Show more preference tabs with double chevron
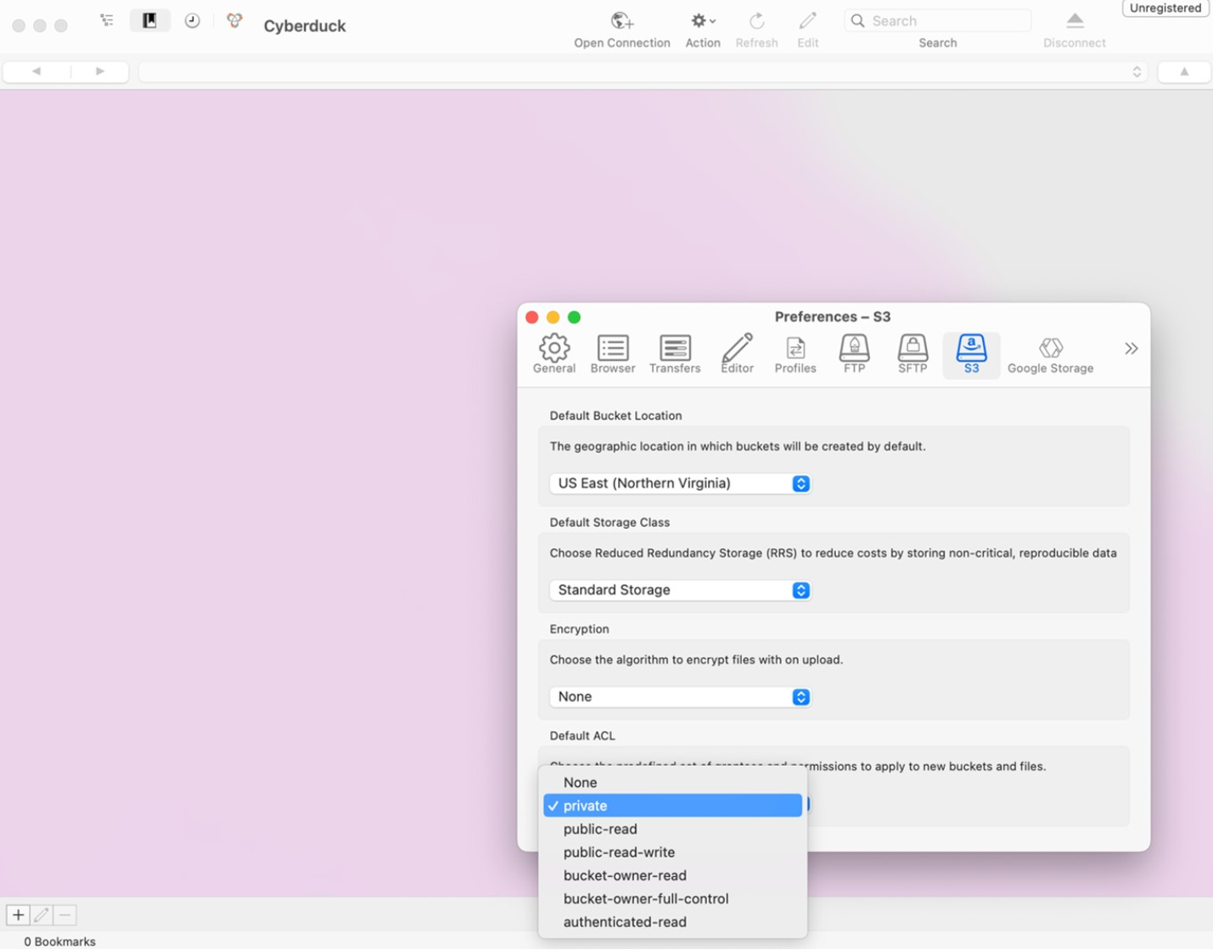The image size is (1213, 950). coord(1132,348)
